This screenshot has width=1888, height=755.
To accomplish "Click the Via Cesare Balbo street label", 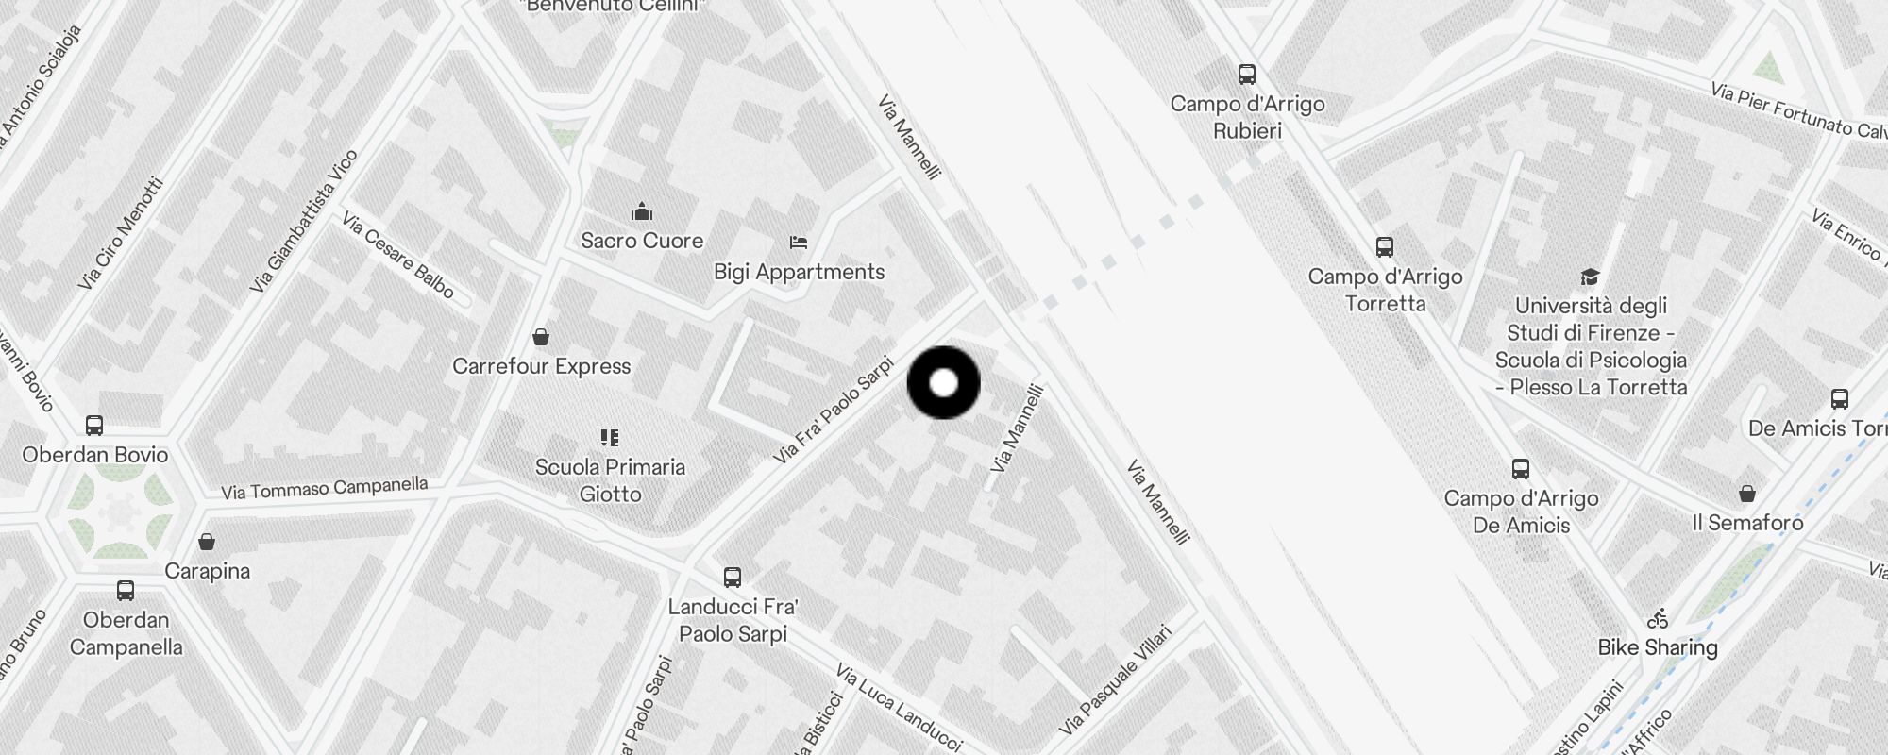I will point(397,256).
